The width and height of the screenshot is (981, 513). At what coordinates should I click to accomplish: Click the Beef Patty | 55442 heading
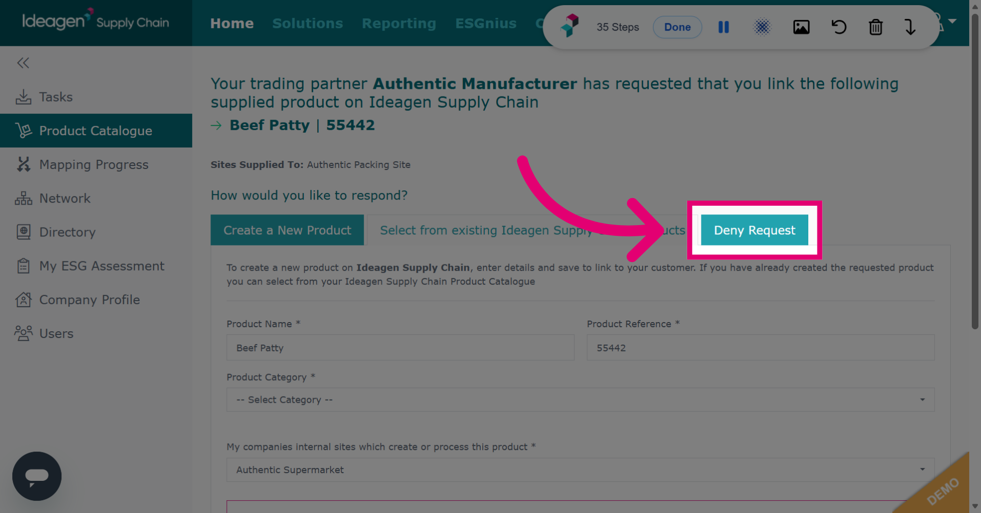tap(302, 125)
